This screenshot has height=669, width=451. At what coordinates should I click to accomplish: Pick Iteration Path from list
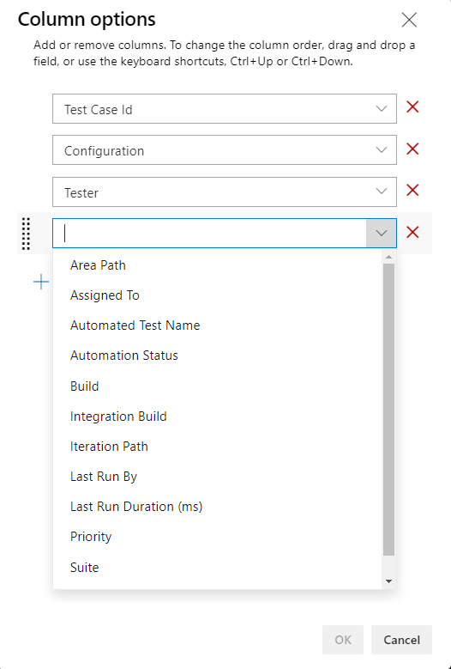[218, 447]
